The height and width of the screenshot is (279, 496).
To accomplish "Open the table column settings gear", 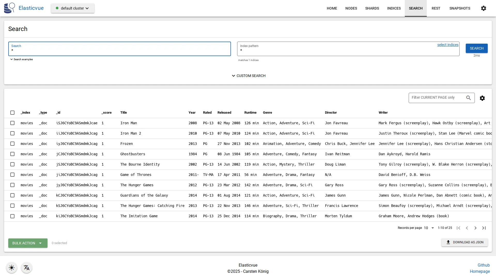I will click(x=482, y=98).
